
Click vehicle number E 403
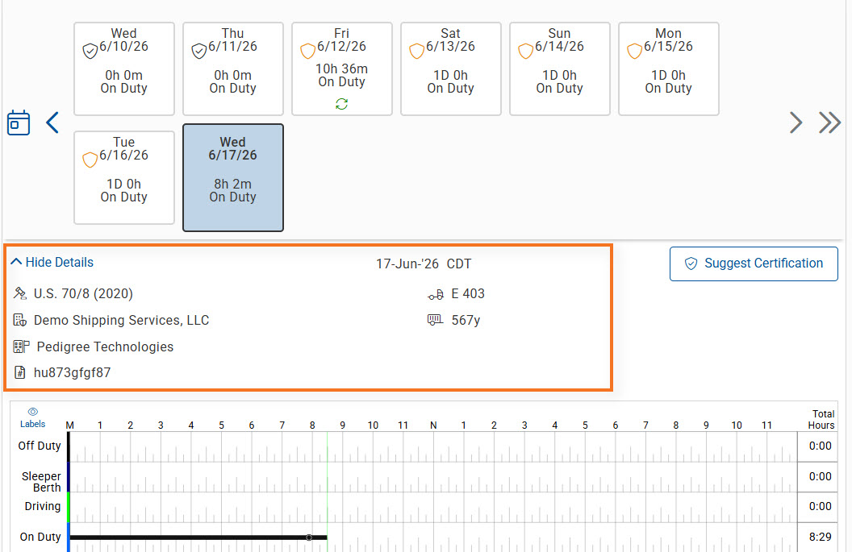tap(468, 293)
